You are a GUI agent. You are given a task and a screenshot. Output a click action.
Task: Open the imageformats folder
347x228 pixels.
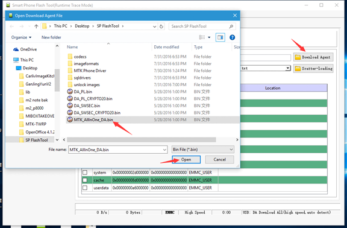[x=86, y=64]
